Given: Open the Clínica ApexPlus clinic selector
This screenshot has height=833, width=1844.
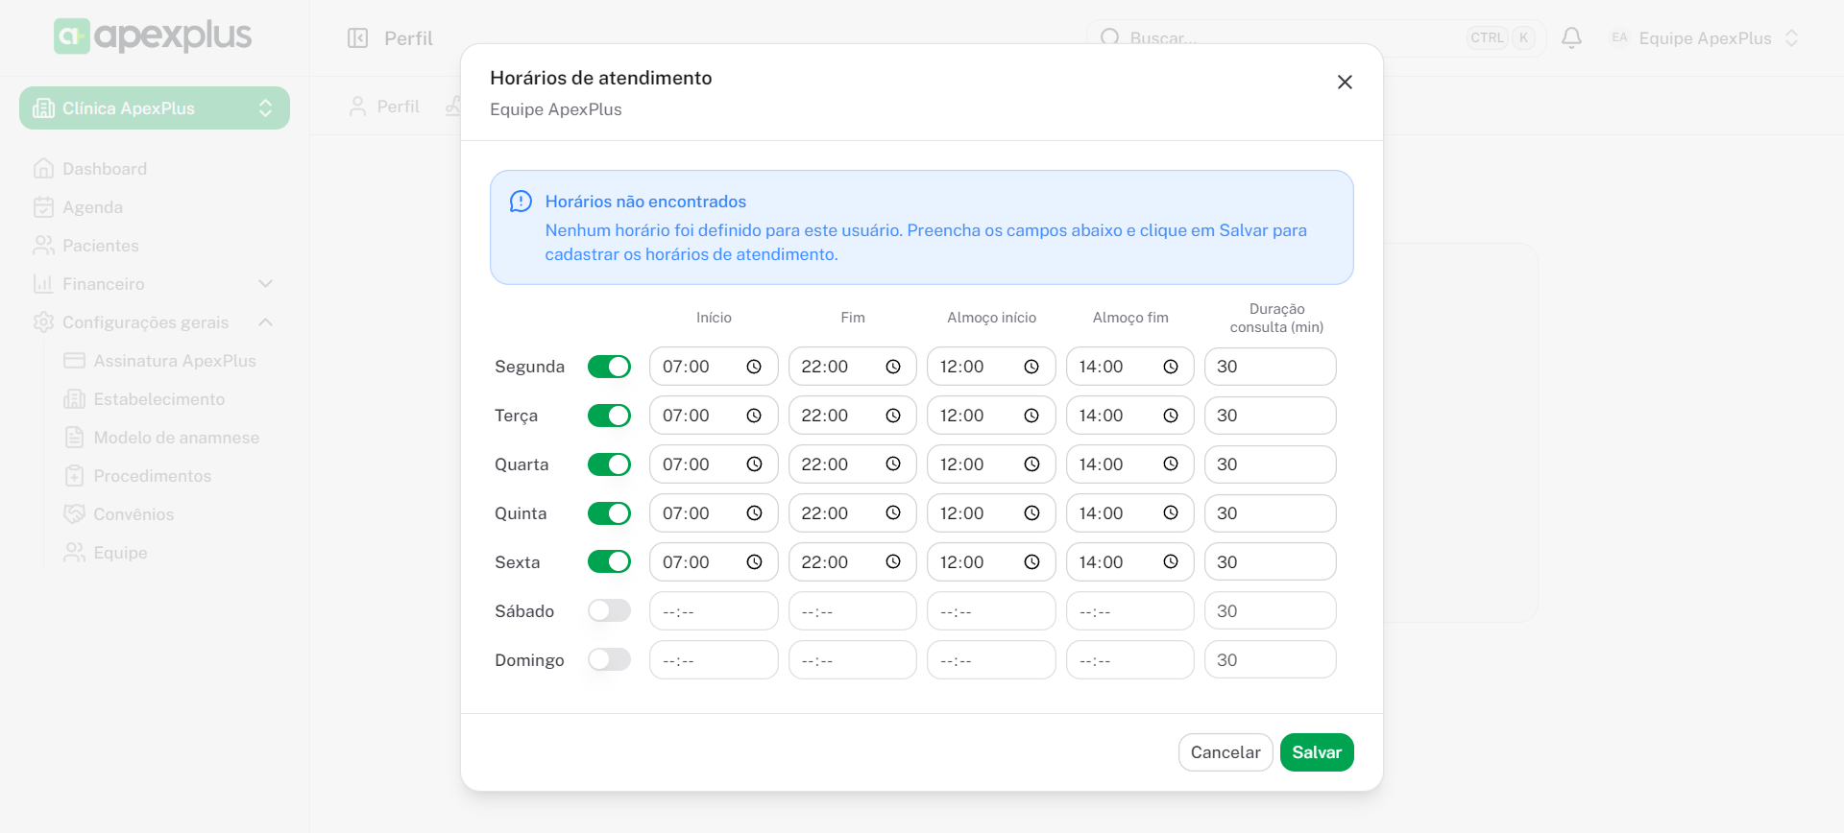Looking at the screenshot, I should (x=154, y=108).
